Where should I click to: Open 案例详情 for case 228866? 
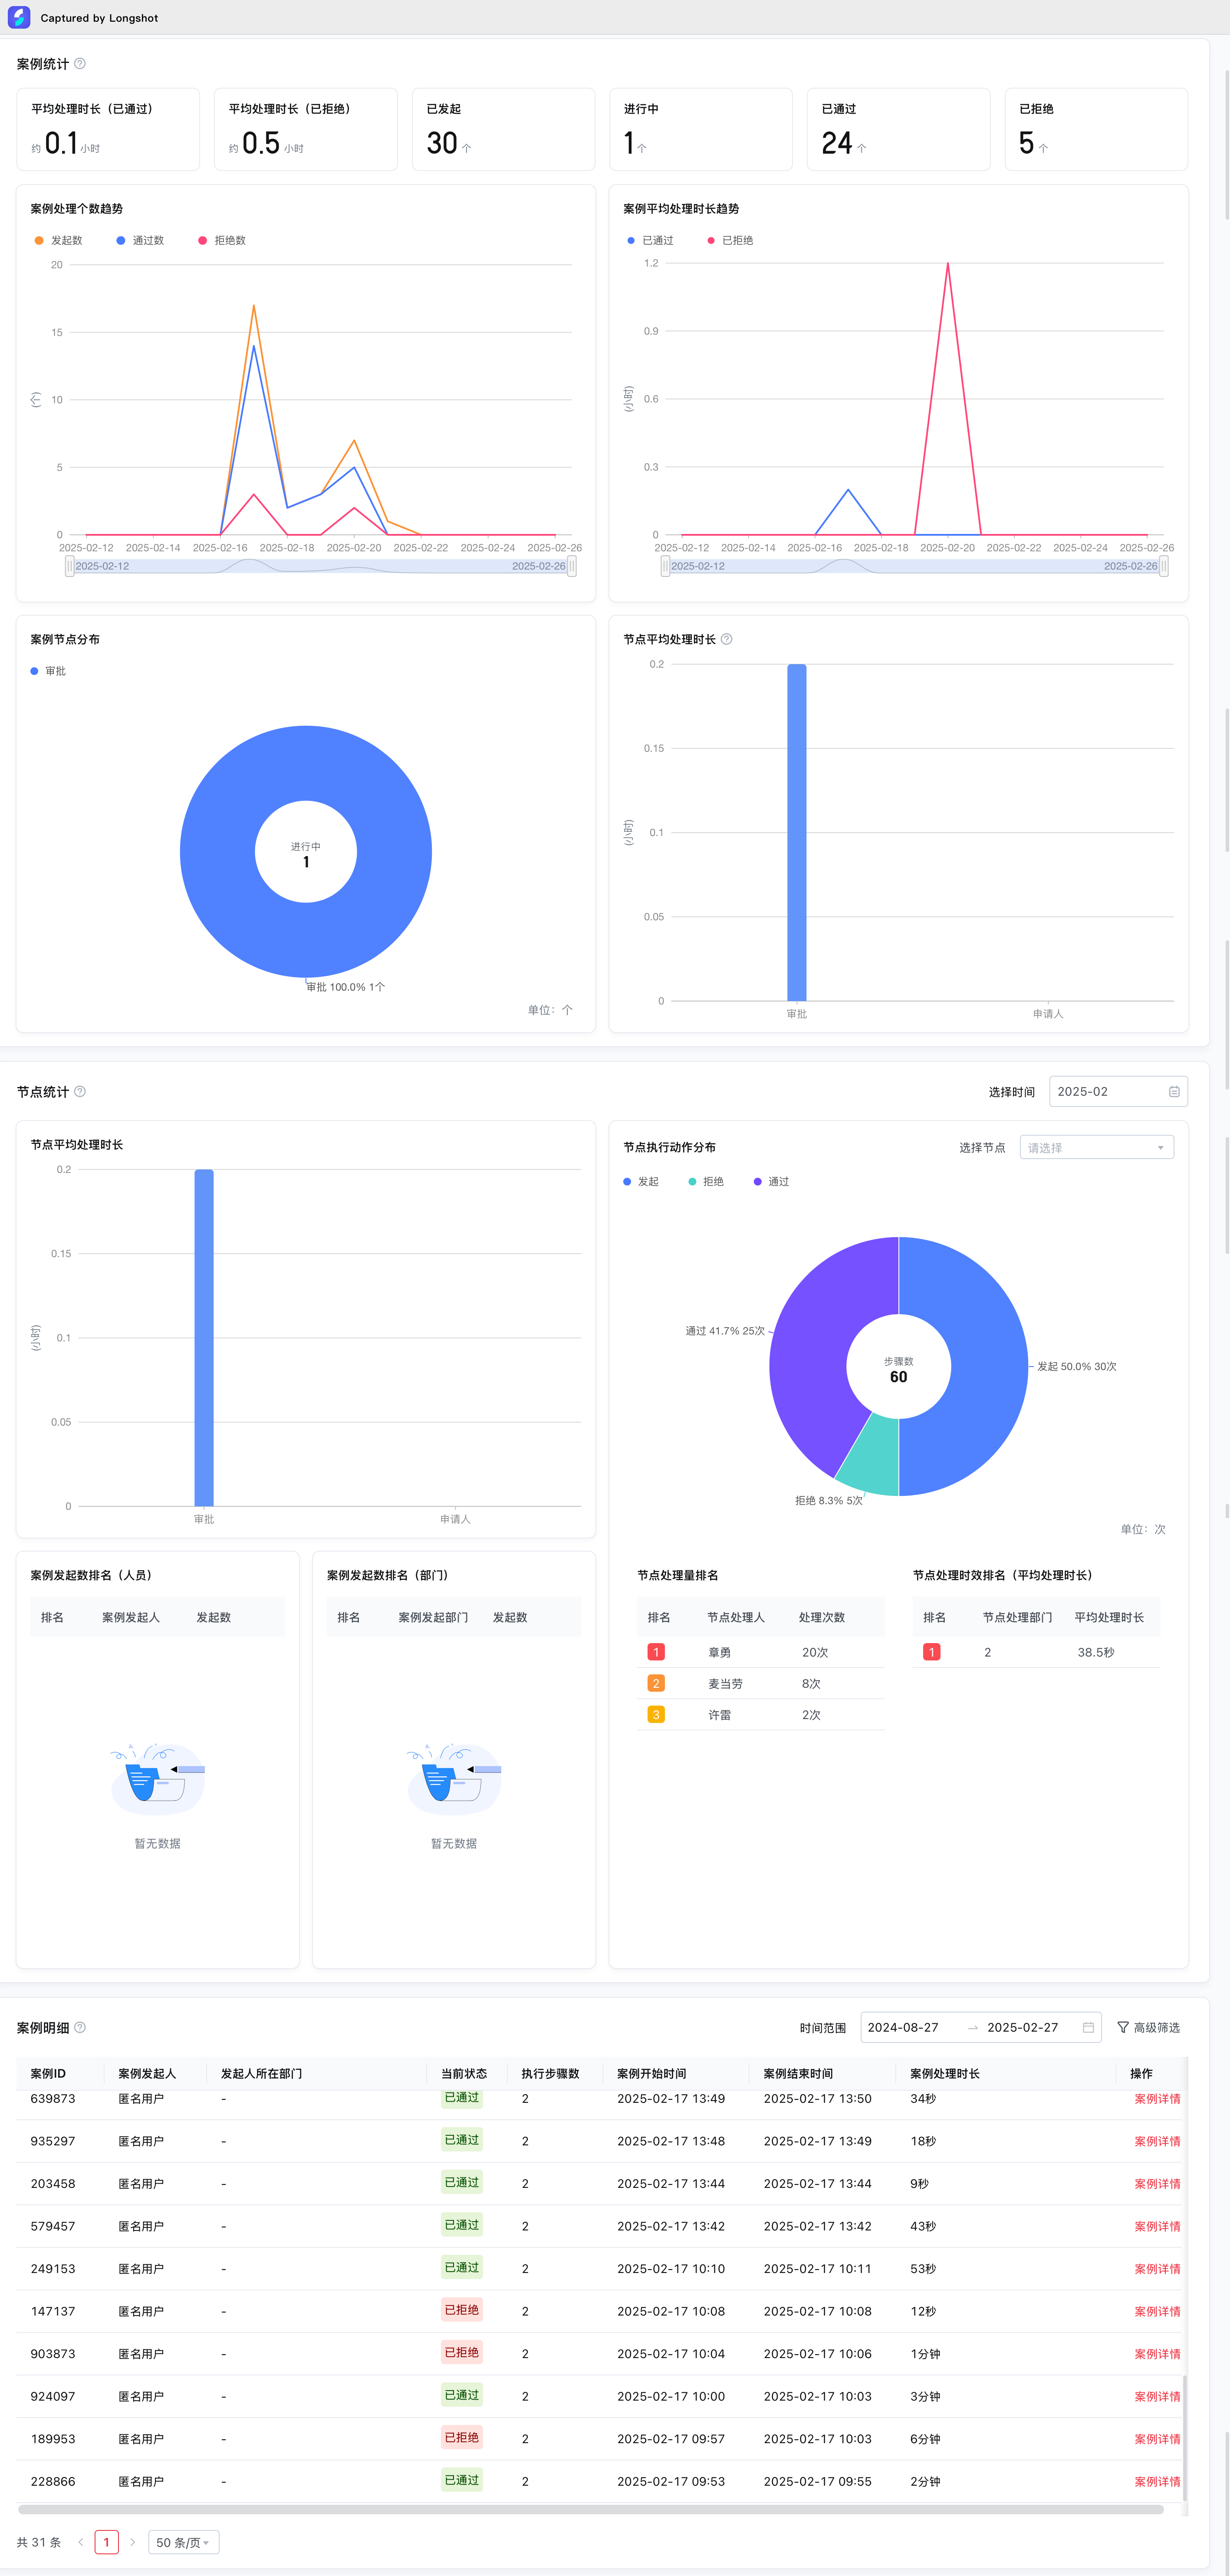(x=1157, y=2481)
